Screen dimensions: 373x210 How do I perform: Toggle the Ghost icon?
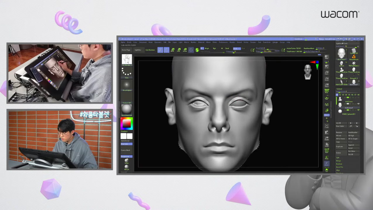click(x=326, y=164)
